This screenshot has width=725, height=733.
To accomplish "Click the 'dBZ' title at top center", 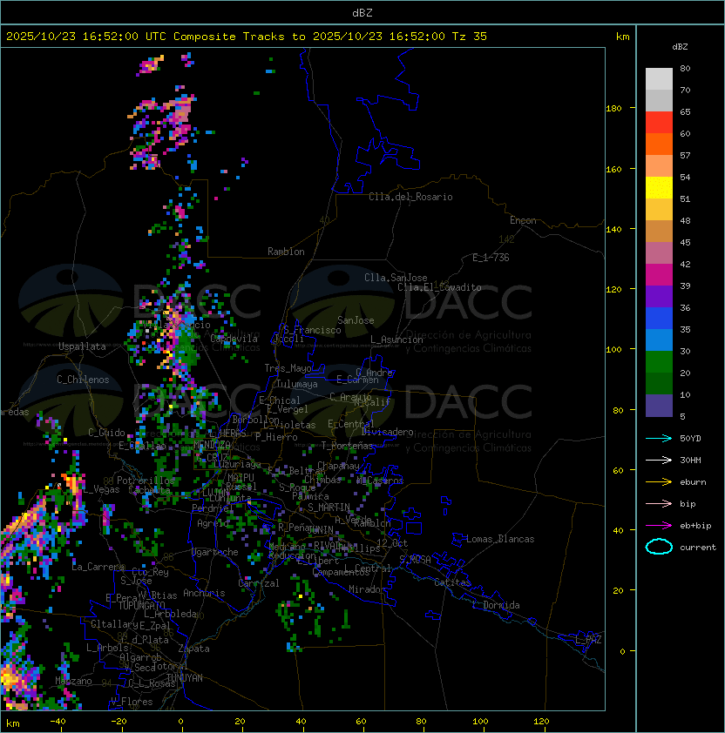I will (362, 12).
